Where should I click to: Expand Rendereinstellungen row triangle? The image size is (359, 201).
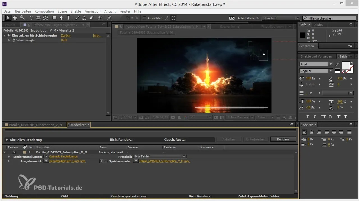[9, 157]
